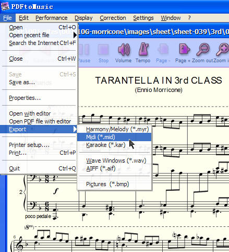The height and width of the screenshot is (252, 229).
Task: Export as Harmony/Melody (*.myr)
Action: 114,129
